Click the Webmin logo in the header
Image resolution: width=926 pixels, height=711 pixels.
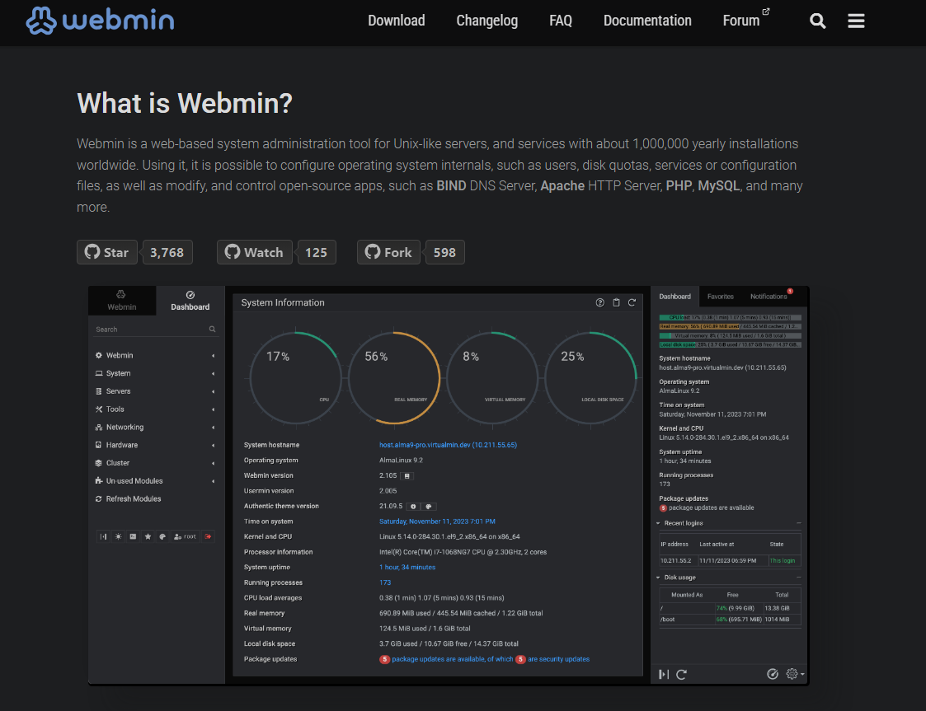(101, 21)
